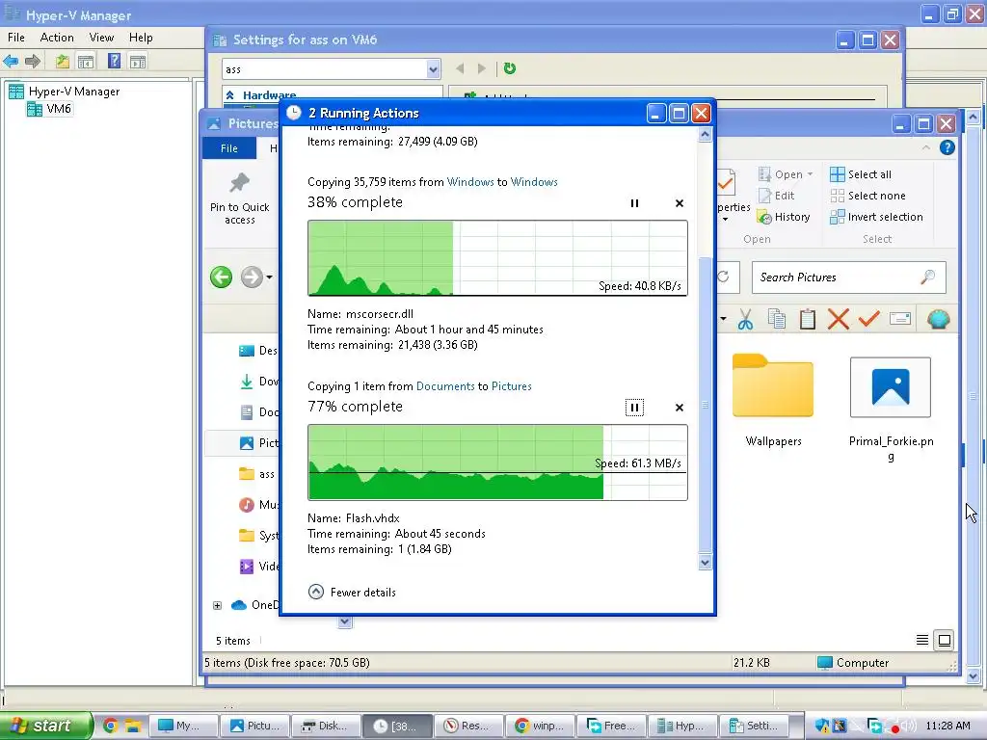The height and width of the screenshot is (740, 987).
Task: Click Invert selection
Action: coord(876,217)
